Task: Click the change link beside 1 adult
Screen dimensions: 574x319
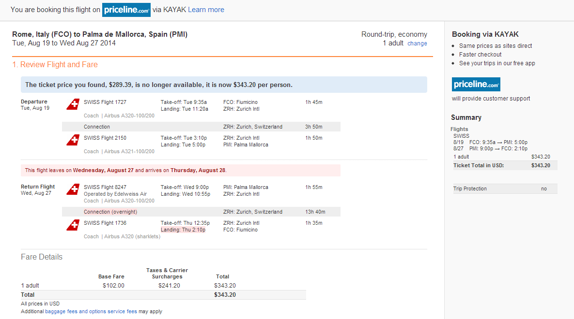Action: pyautogui.click(x=418, y=43)
